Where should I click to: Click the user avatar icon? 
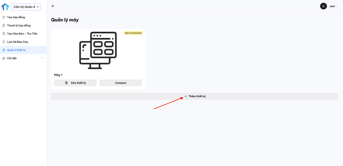coord(323,6)
